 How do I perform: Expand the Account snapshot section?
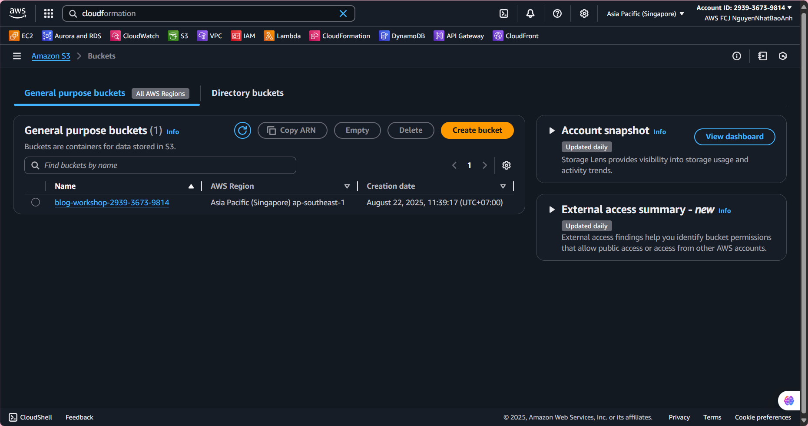point(552,131)
